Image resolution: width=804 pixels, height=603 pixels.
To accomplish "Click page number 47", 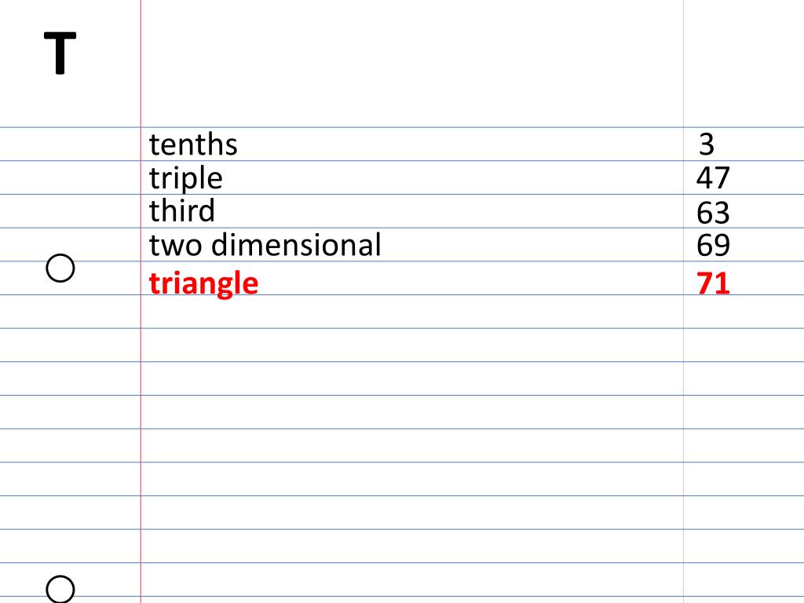I will (x=713, y=178).
